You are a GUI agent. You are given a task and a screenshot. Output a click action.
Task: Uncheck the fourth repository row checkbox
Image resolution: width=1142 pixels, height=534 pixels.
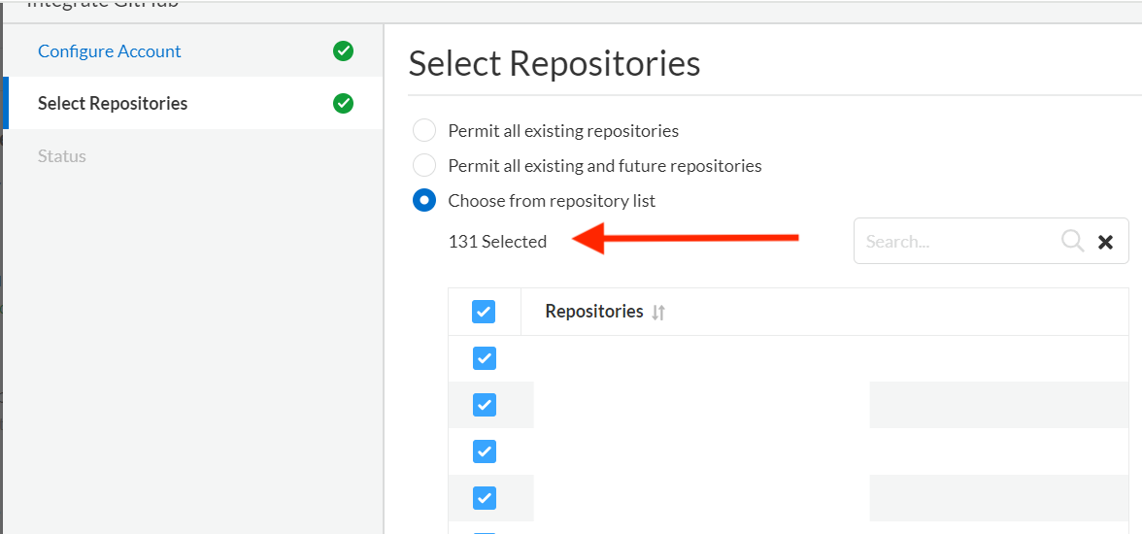[484, 498]
